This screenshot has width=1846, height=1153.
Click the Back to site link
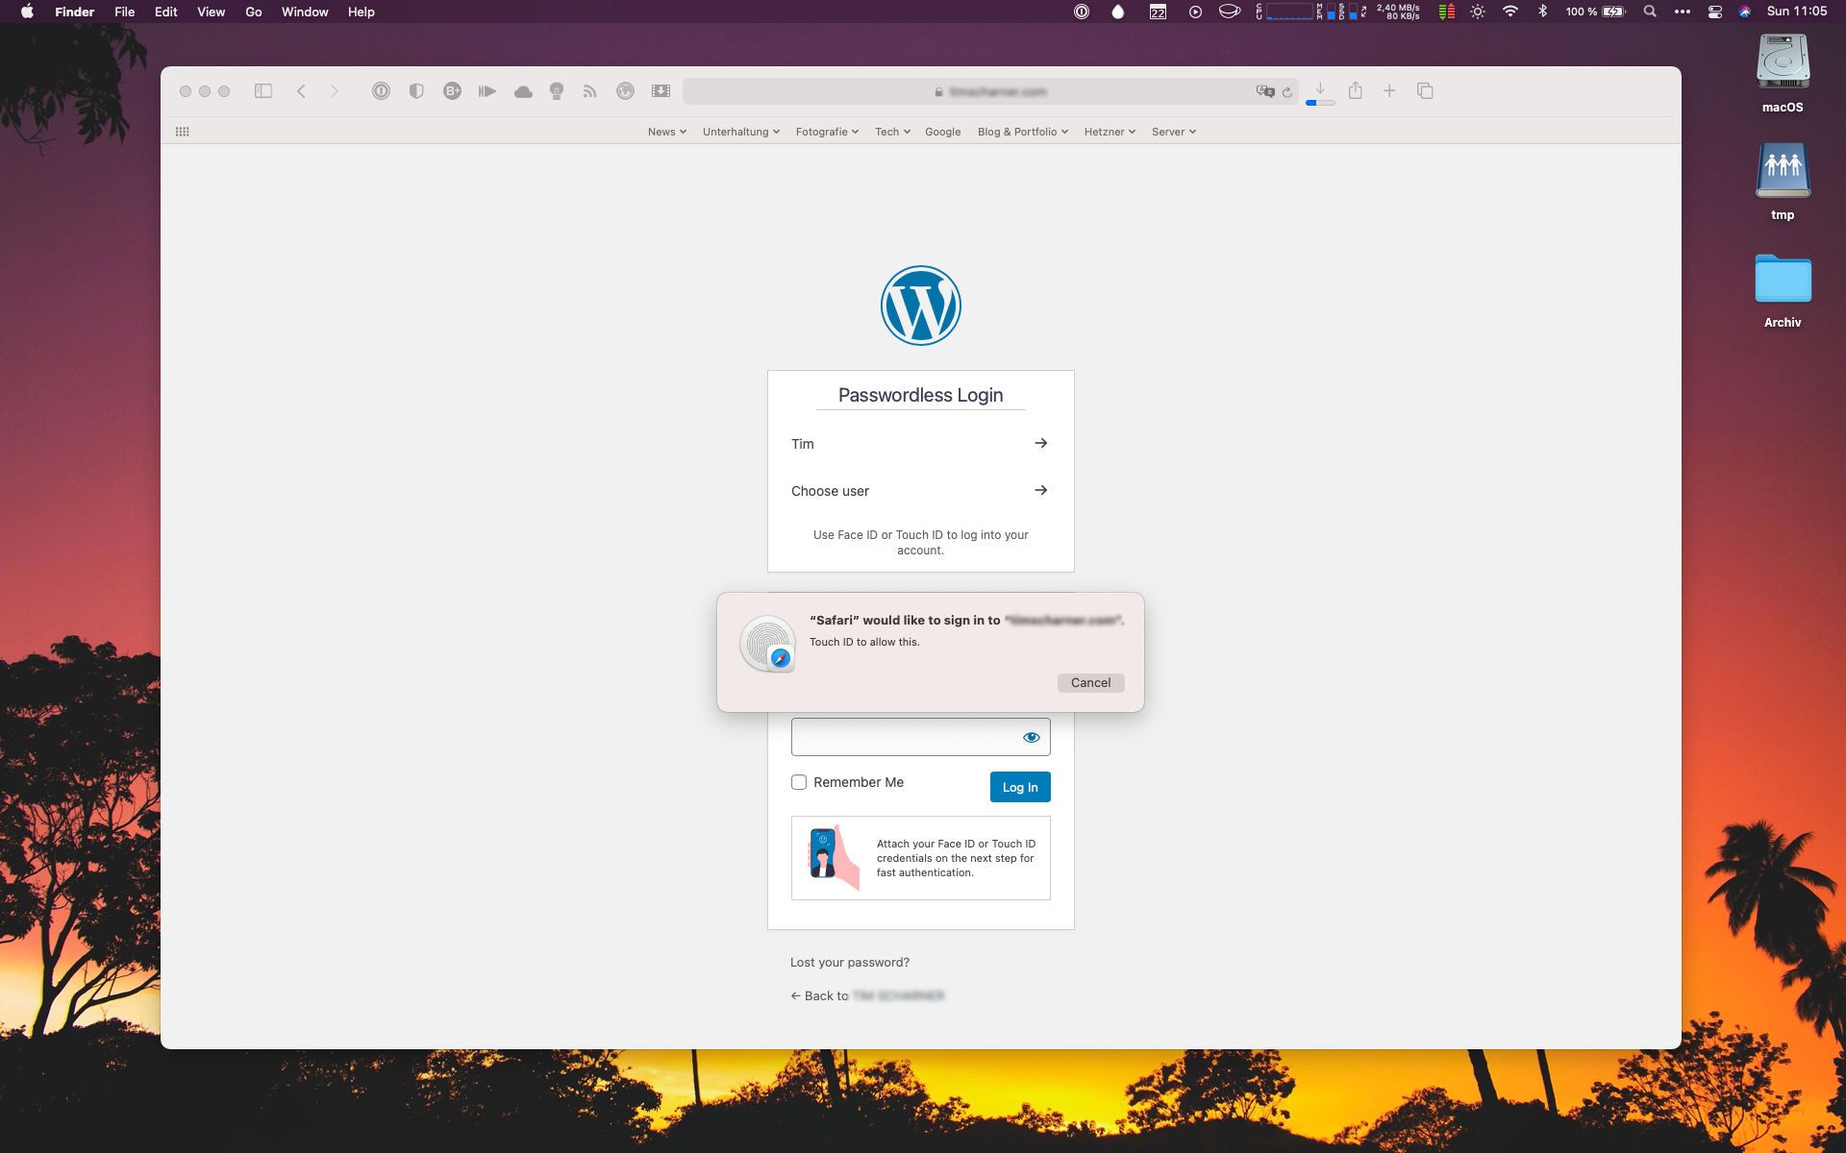[x=867, y=995]
